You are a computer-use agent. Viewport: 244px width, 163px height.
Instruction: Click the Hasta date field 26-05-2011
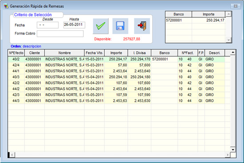coord(74,25)
